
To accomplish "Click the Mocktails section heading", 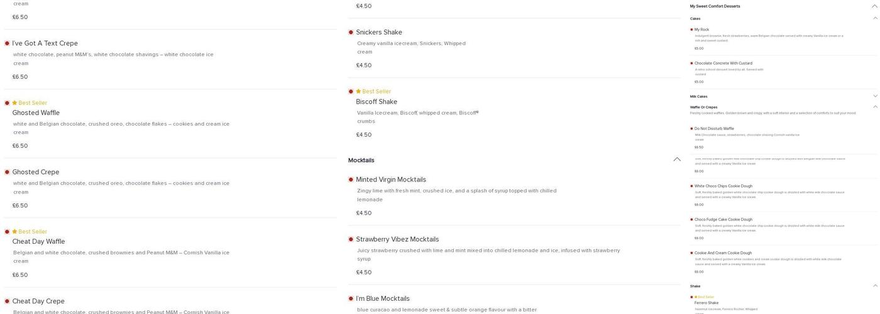I will click(x=361, y=160).
